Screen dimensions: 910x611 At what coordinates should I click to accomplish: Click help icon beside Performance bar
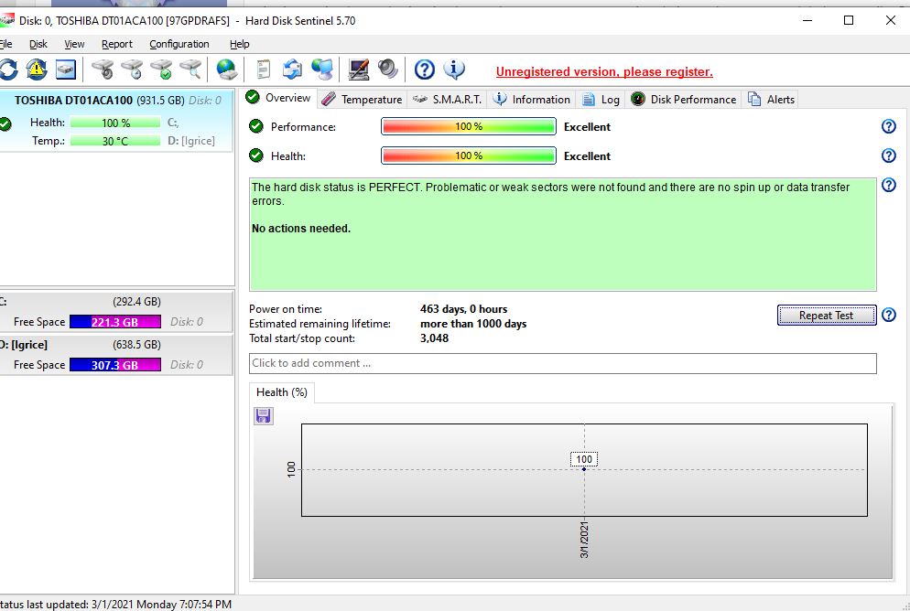(x=887, y=127)
